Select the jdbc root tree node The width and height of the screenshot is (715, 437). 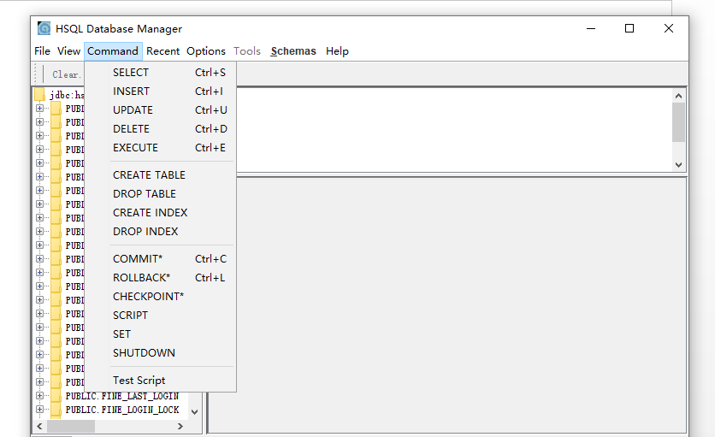67,95
